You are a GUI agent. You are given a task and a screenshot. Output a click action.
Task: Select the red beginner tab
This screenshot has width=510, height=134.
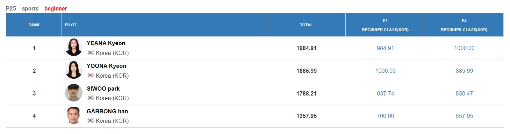click(x=56, y=8)
